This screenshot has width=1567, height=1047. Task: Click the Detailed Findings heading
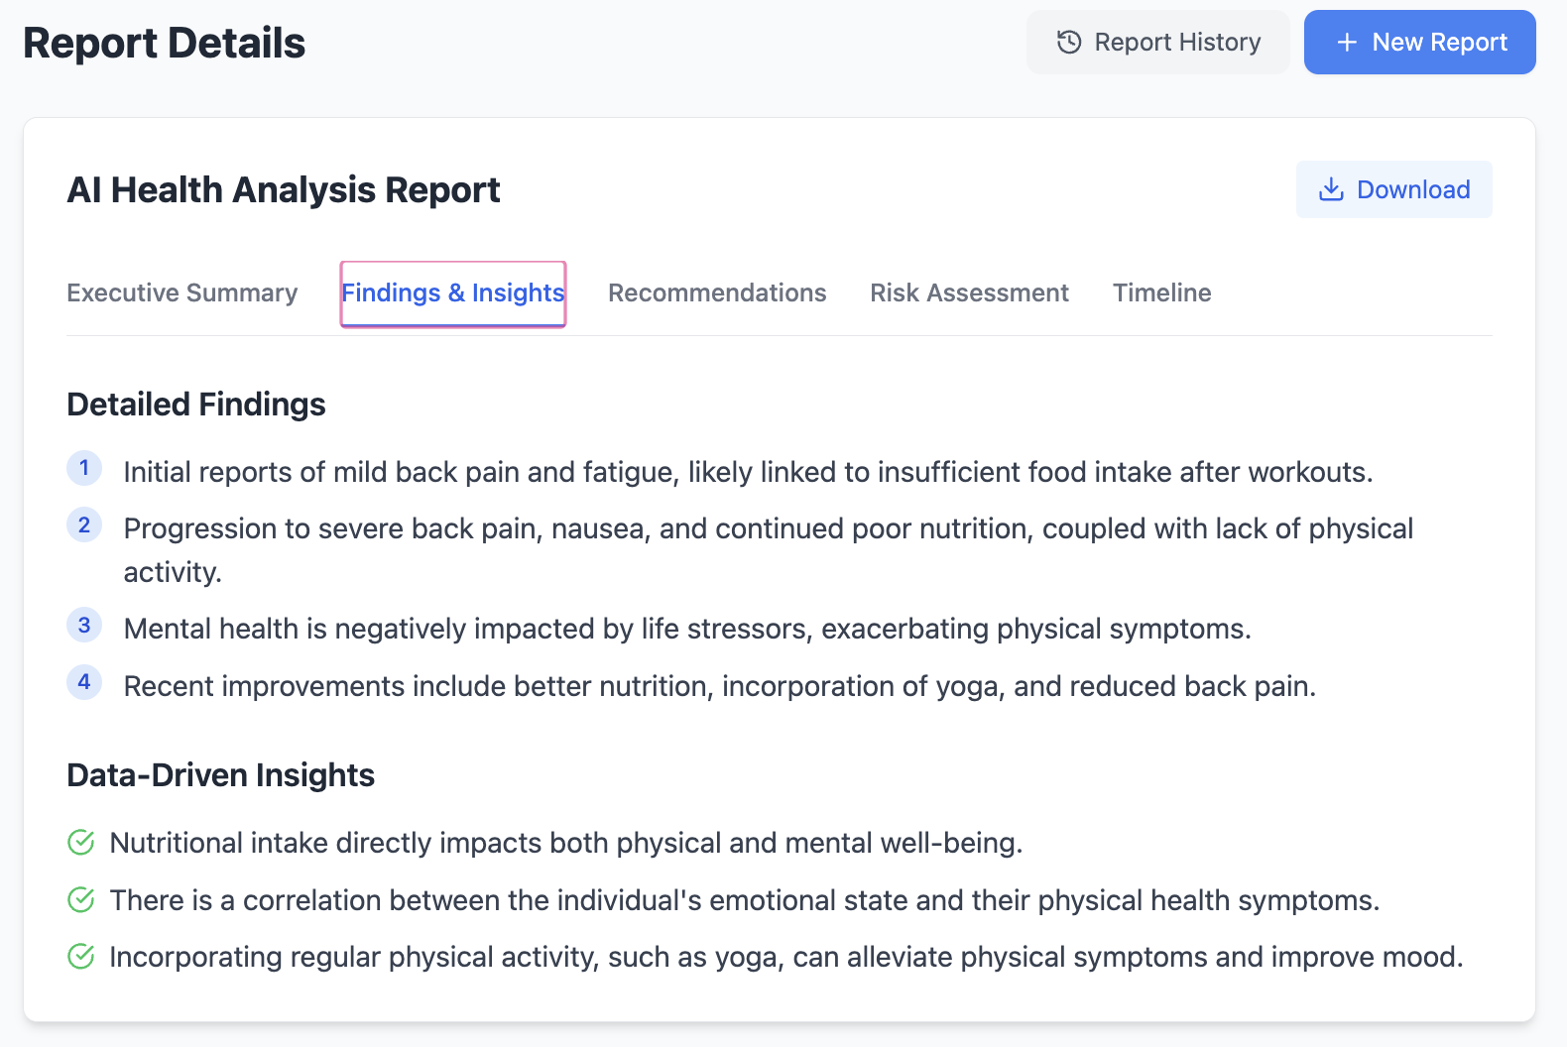196,405
